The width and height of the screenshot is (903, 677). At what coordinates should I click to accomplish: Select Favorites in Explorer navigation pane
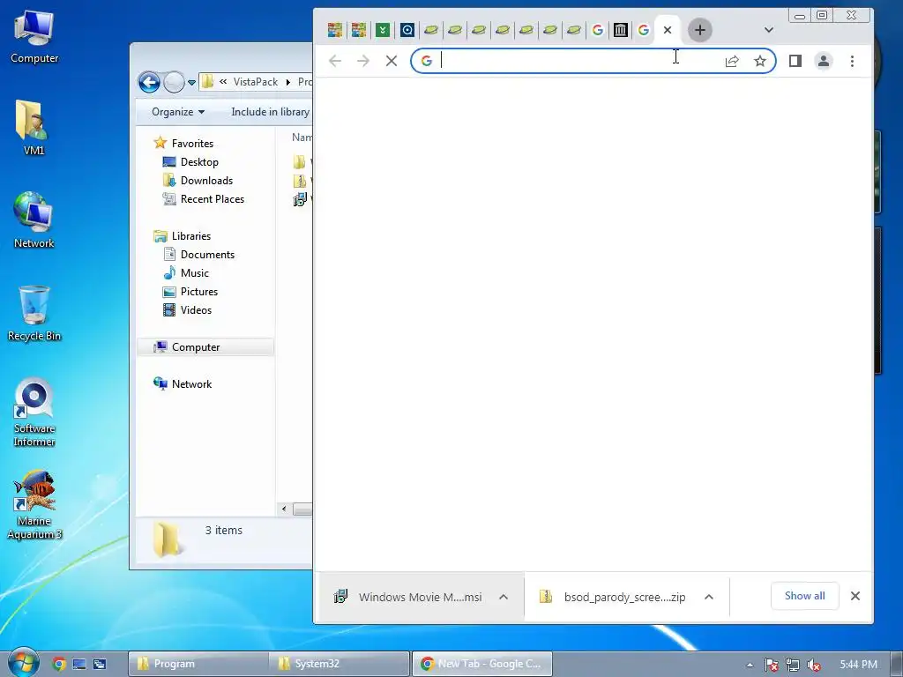[192, 144]
